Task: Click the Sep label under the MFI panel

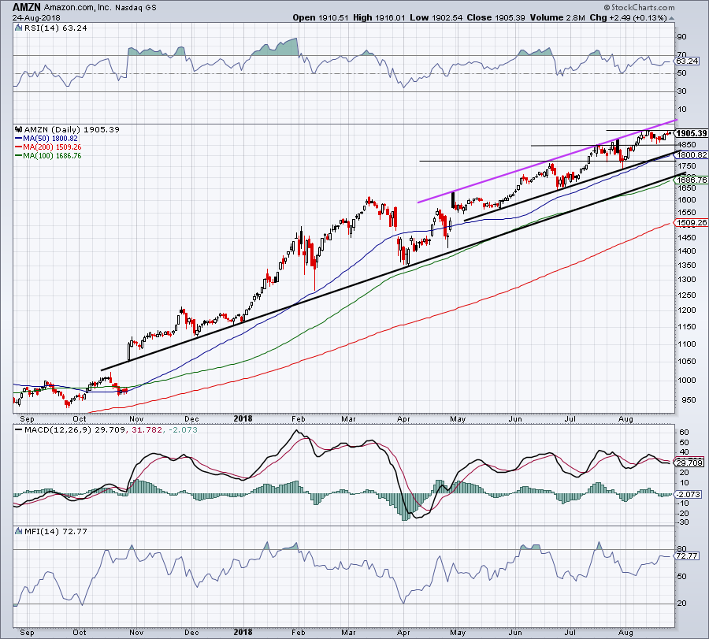Action: coord(27,632)
